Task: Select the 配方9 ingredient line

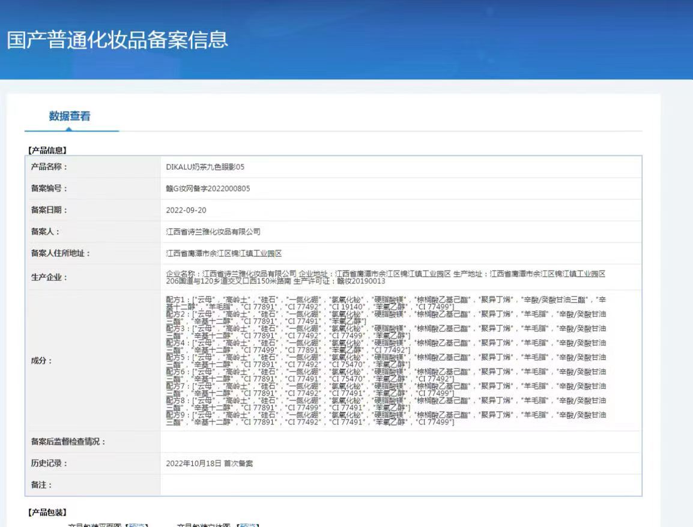Action: pos(386,419)
